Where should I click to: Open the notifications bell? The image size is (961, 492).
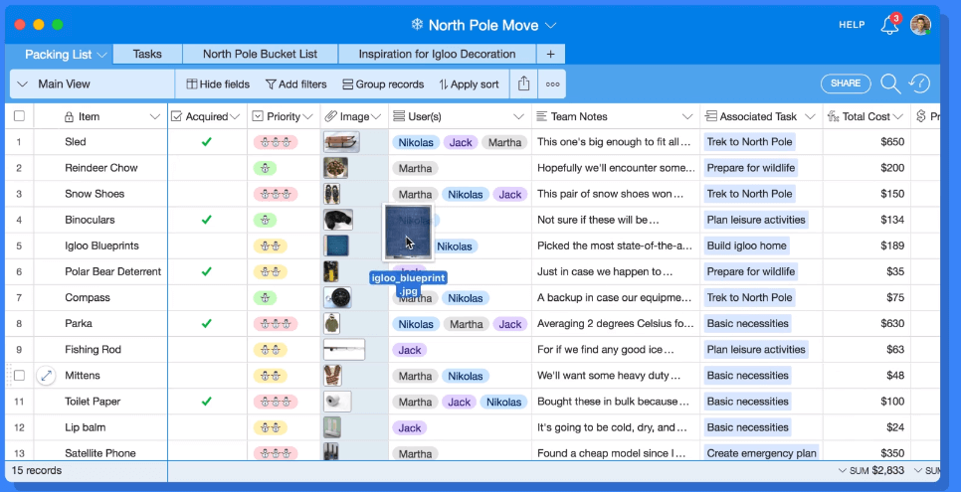click(x=889, y=25)
